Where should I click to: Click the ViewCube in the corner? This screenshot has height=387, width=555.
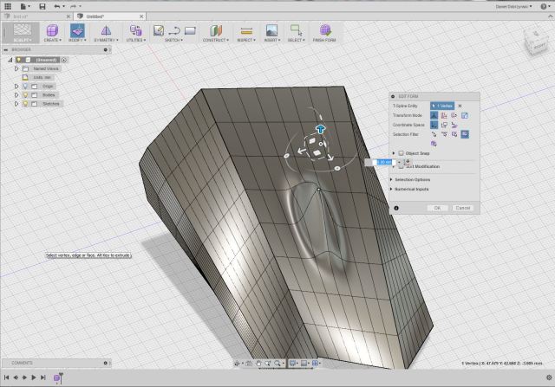[536, 41]
